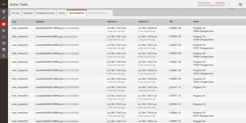Collapse the sidebar with the double-arrow icon
This screenshot has width=246, height=123.
tap(4, 5)
